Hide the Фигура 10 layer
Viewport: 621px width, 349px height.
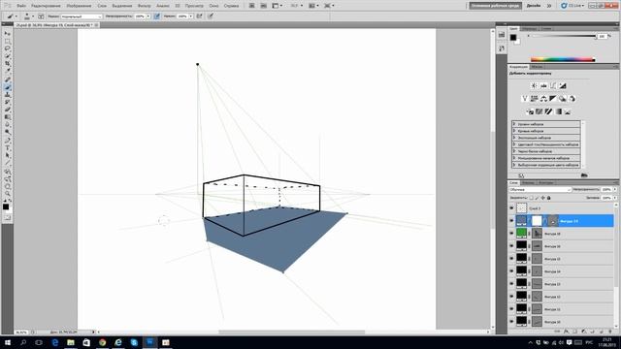511,321
